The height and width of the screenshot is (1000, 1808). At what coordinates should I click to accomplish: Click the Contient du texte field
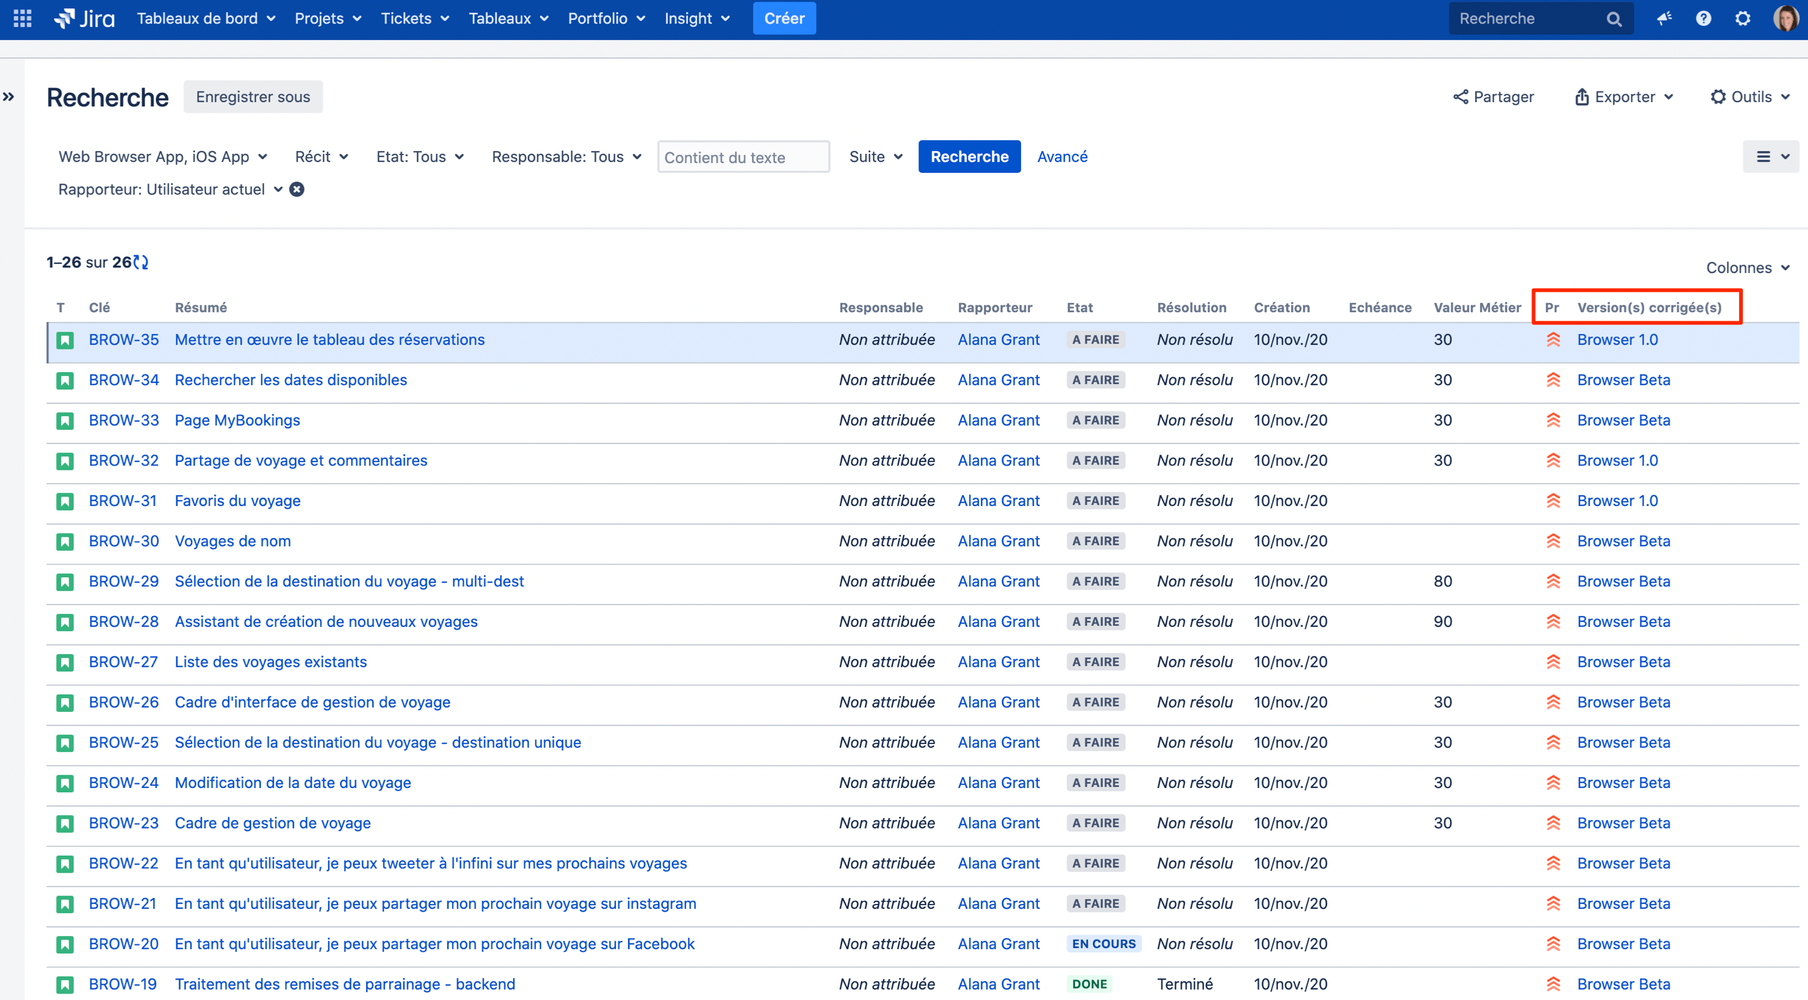pos(743,157)
